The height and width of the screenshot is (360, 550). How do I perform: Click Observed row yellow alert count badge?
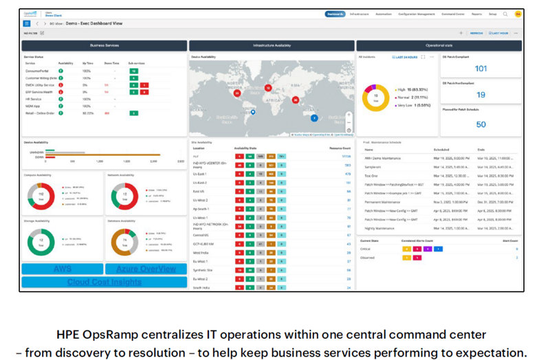point(406,258)
